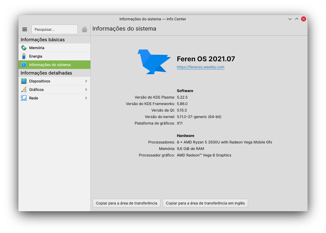Click the Feren OS 2021.07 title
The height and width of the screenshot is (233, 326).
coord(206,59)
